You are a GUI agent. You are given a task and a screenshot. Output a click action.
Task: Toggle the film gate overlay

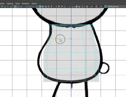(x=18, y=7)
